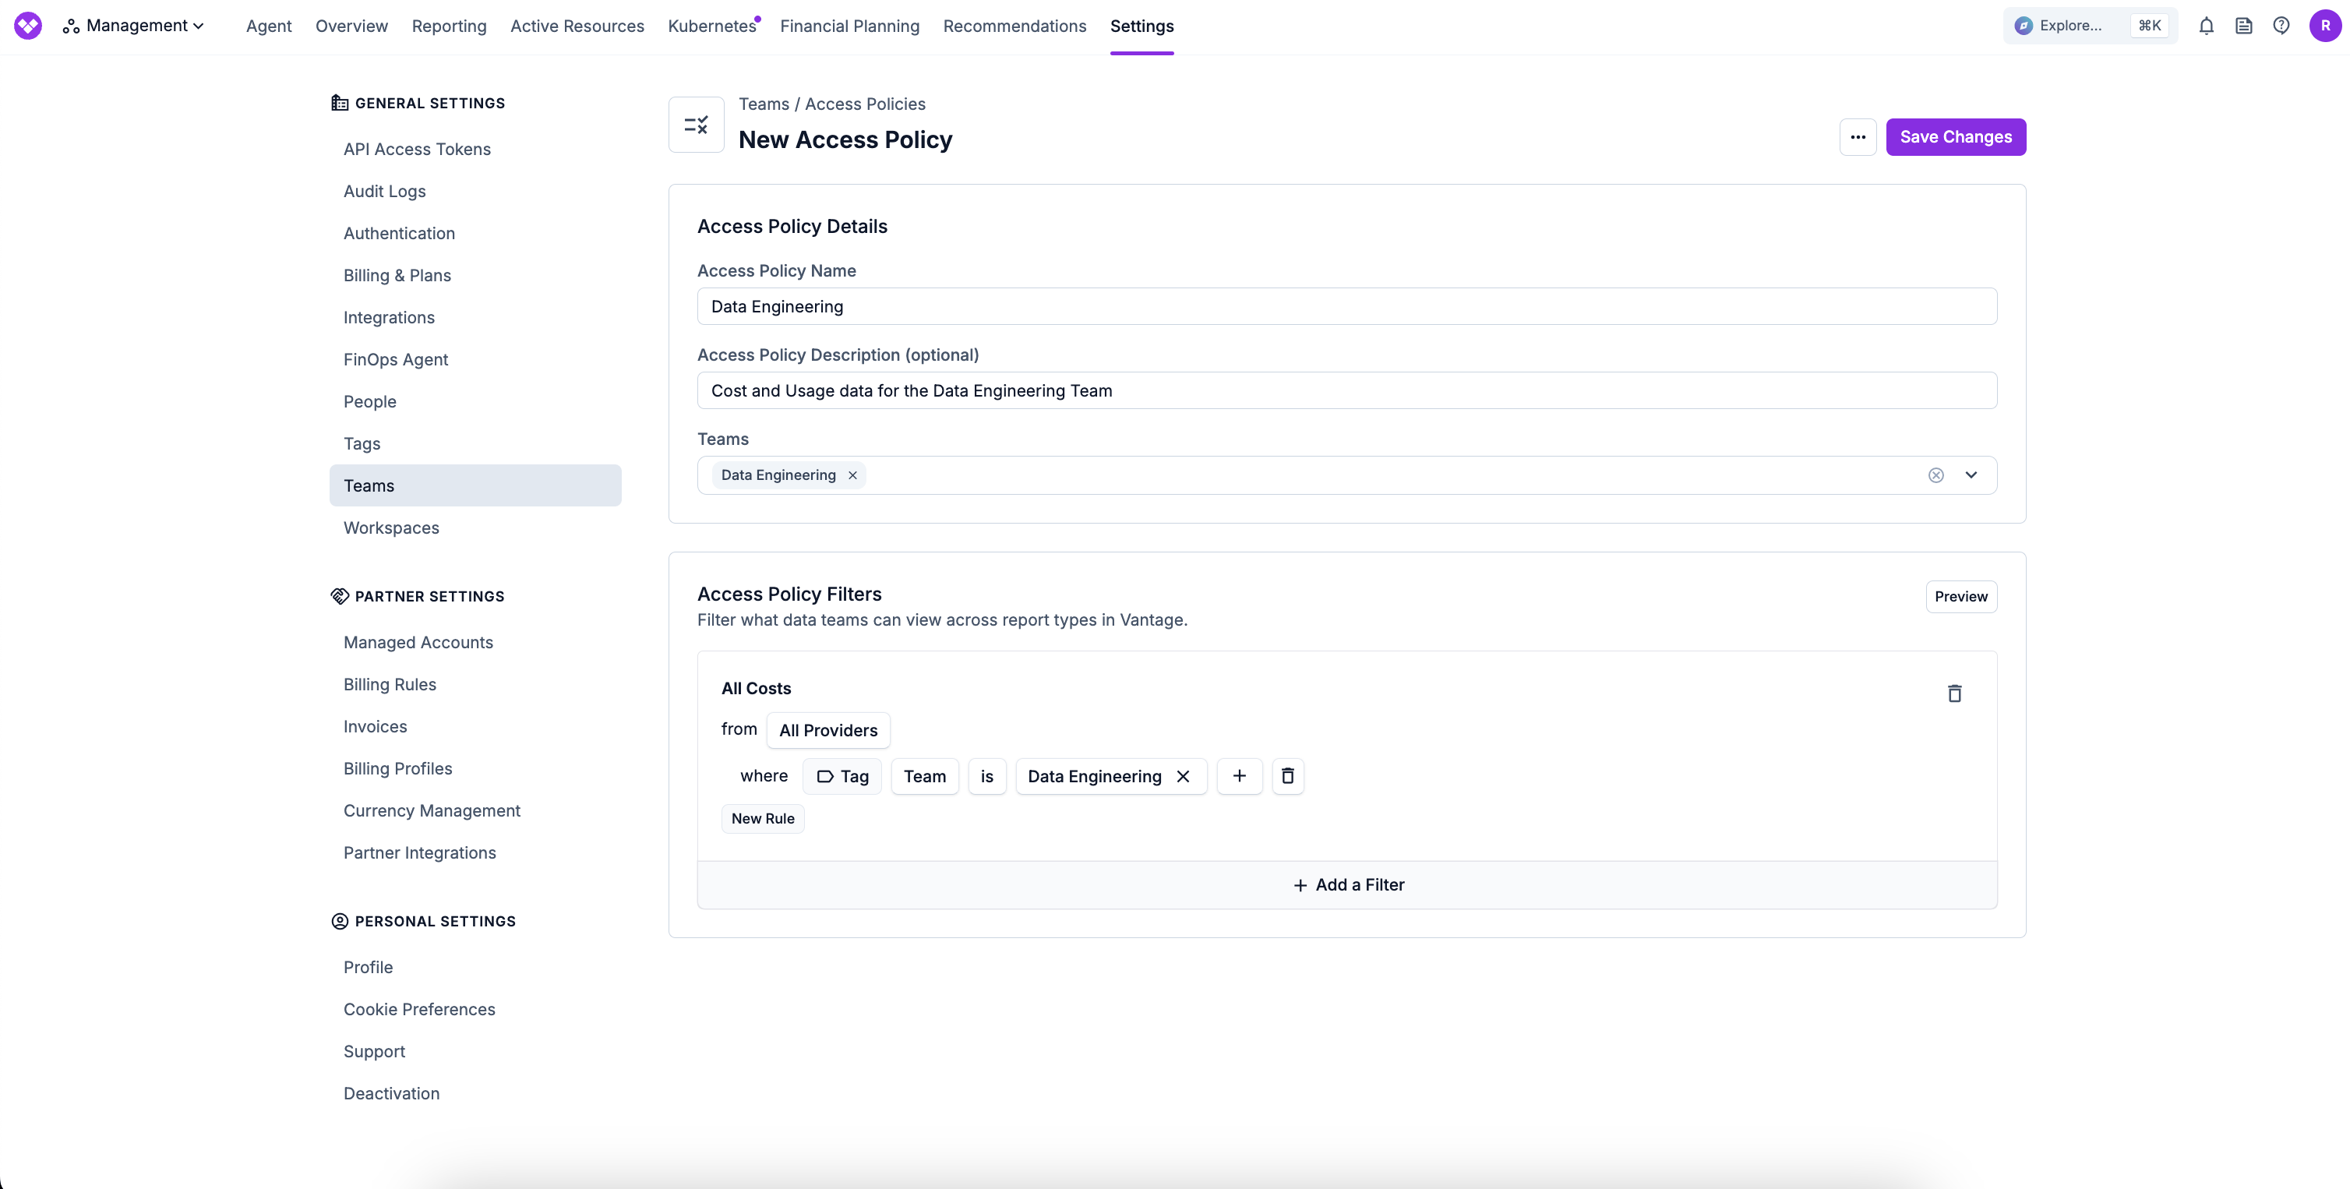Add a New Rule
Screen dimensions: 2350x1189
(763, 819)
